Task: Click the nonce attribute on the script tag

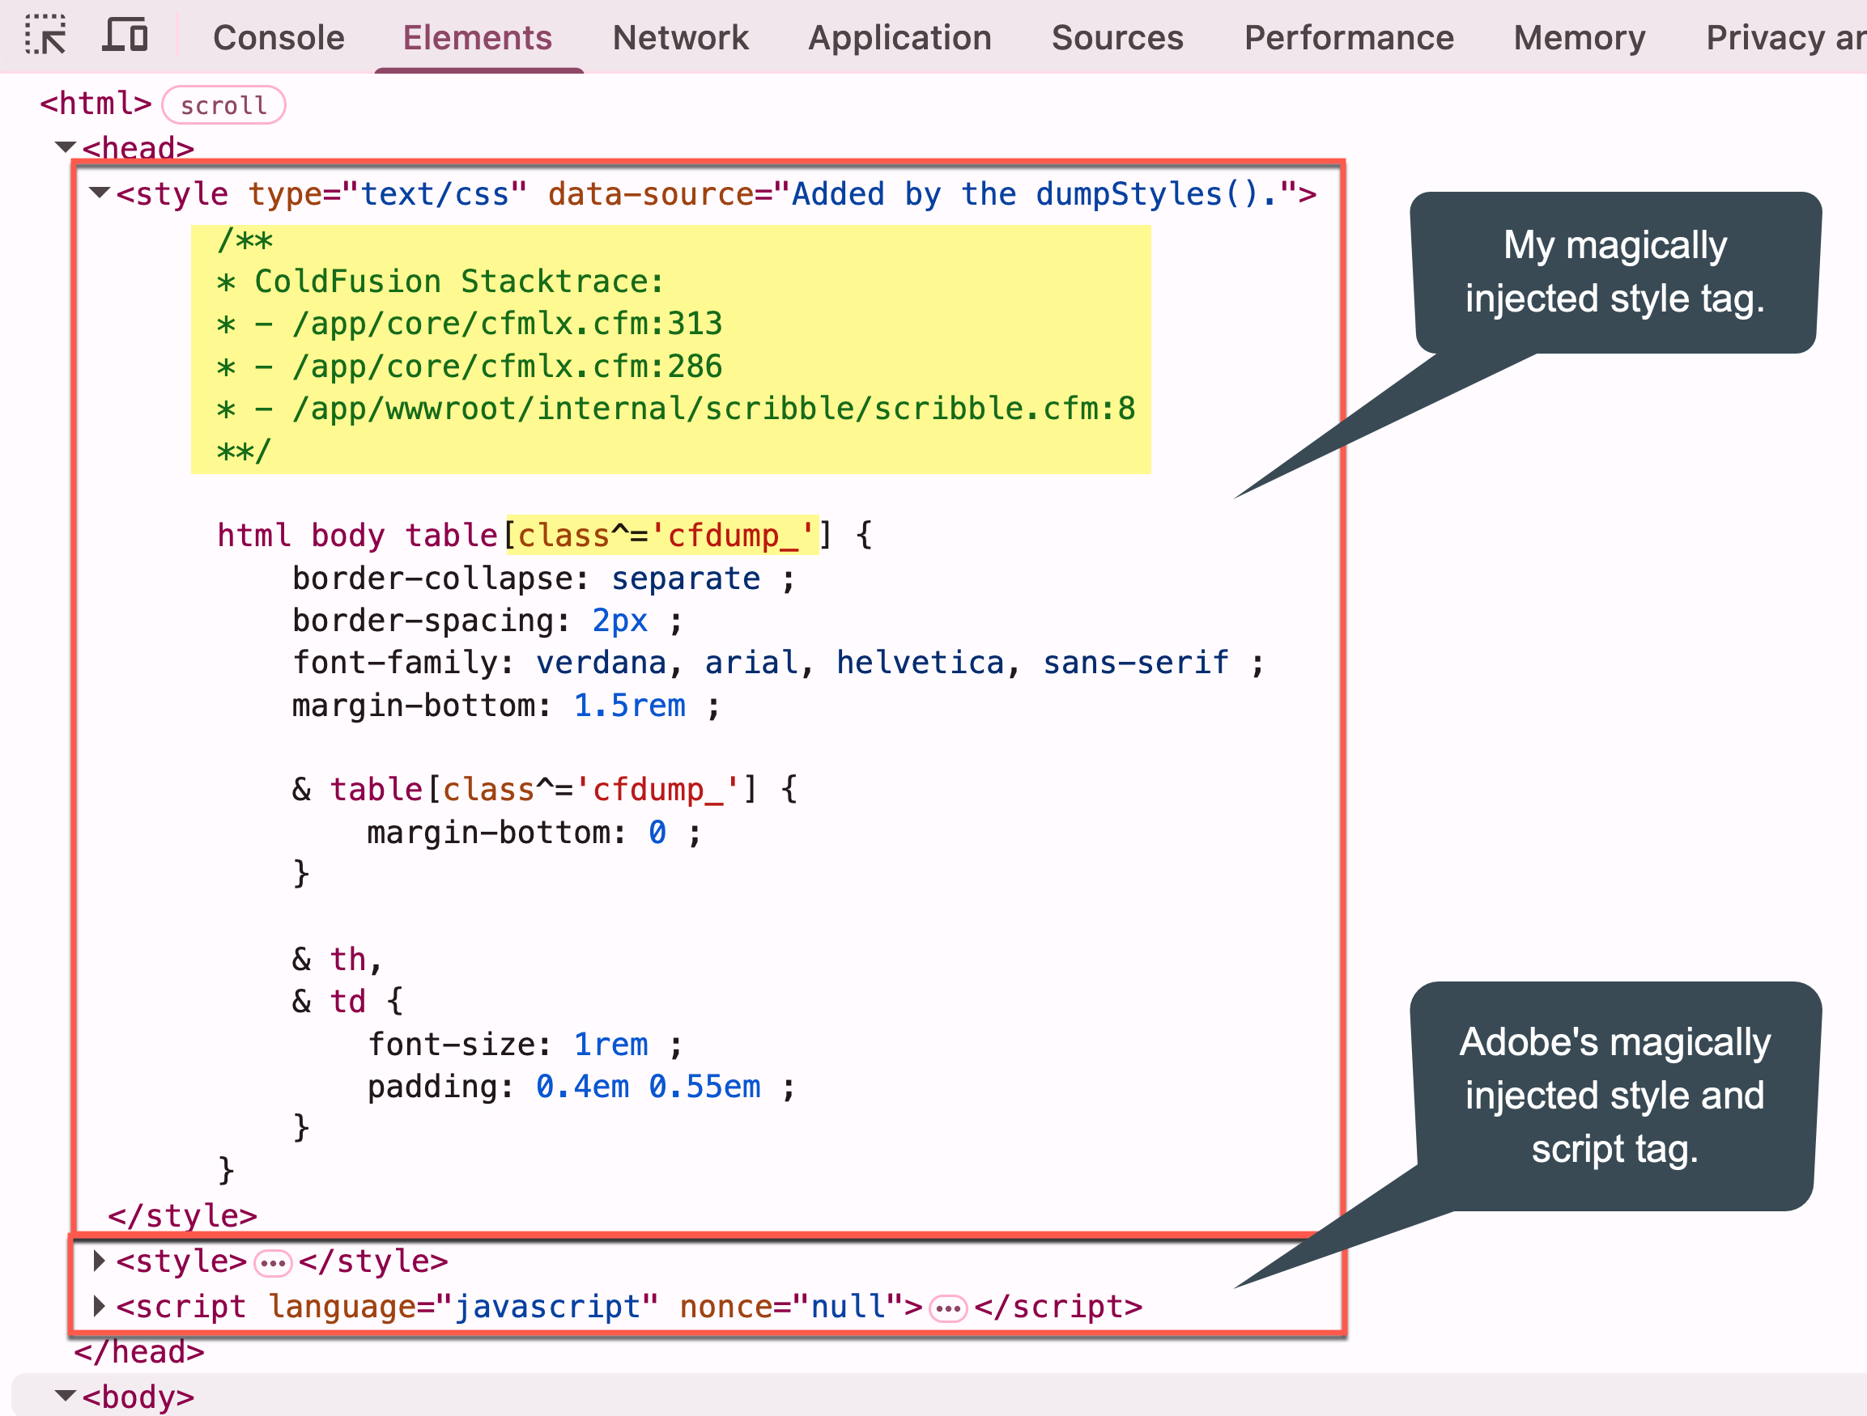Action: [726, 1307]
